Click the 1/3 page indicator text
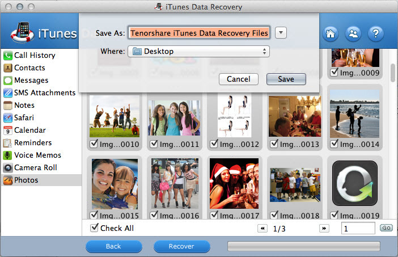This screenshot has height=257, width=398. tap(279, 229)
